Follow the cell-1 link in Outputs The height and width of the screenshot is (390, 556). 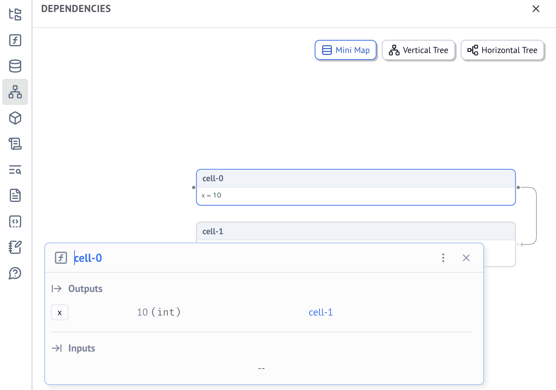(321, 312)
